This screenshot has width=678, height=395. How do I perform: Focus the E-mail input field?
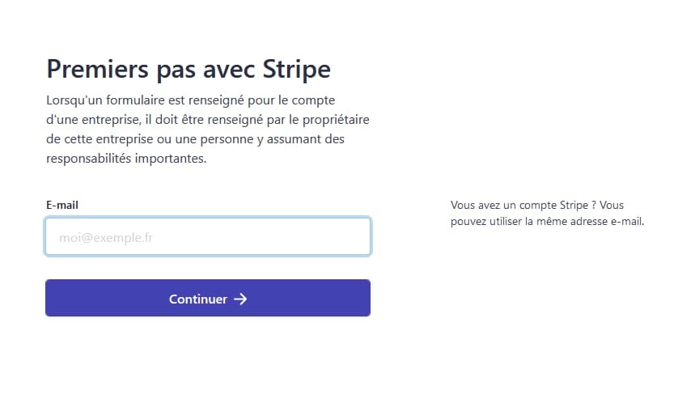coord(208,237)
